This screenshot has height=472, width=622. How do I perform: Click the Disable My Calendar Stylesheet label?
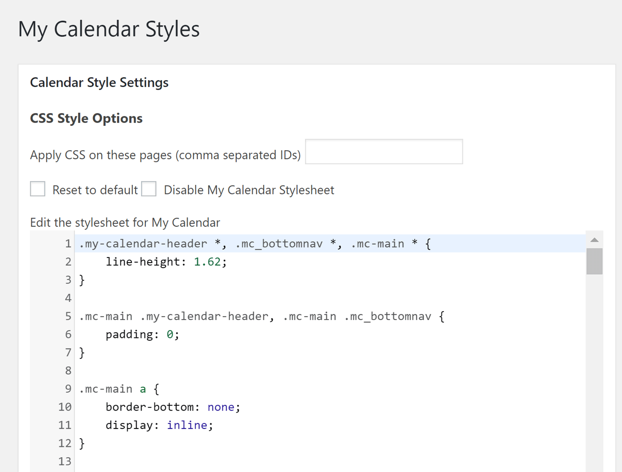(249, 190)
